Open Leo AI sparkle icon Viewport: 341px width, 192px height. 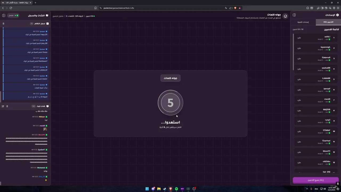(330, 8)
